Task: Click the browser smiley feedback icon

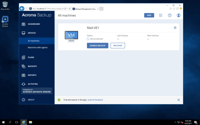Action: coord(181,9)
